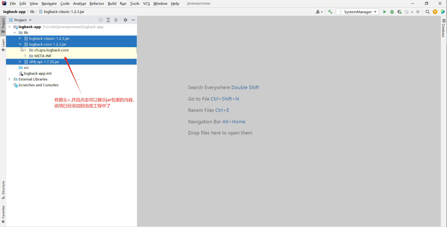Open the Structure tool window tab

click(3, 190)
